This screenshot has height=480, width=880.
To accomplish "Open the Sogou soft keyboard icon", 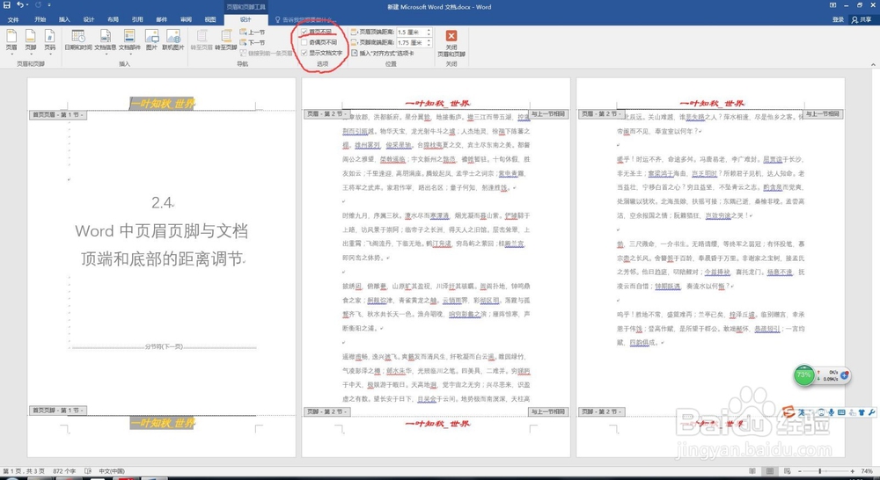I will tap(841, 412).
